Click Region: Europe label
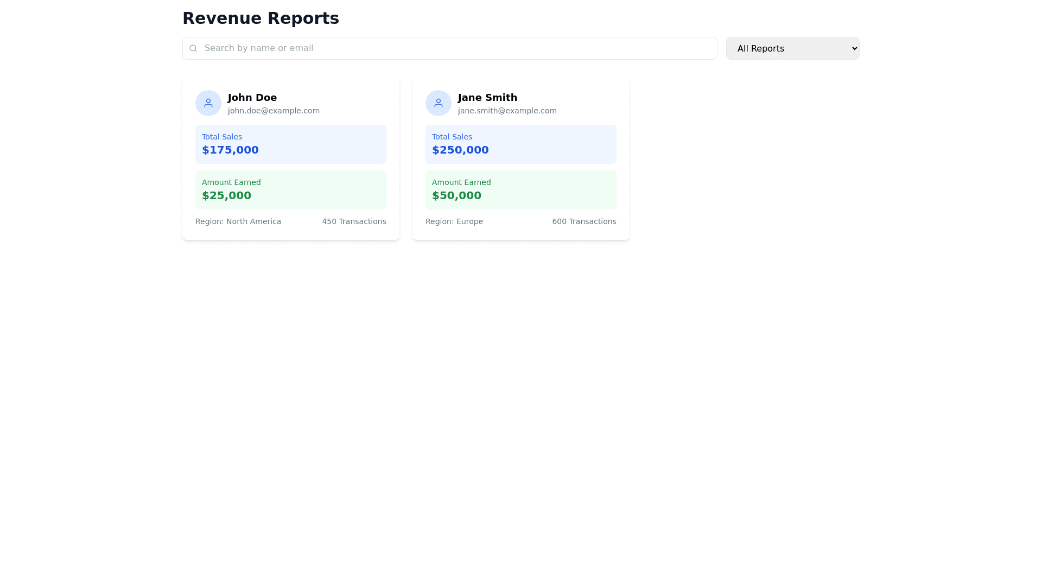1042x586 pixels. point(454,221)
